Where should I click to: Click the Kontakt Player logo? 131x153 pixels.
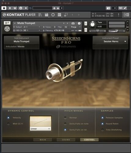pos(19,15)
